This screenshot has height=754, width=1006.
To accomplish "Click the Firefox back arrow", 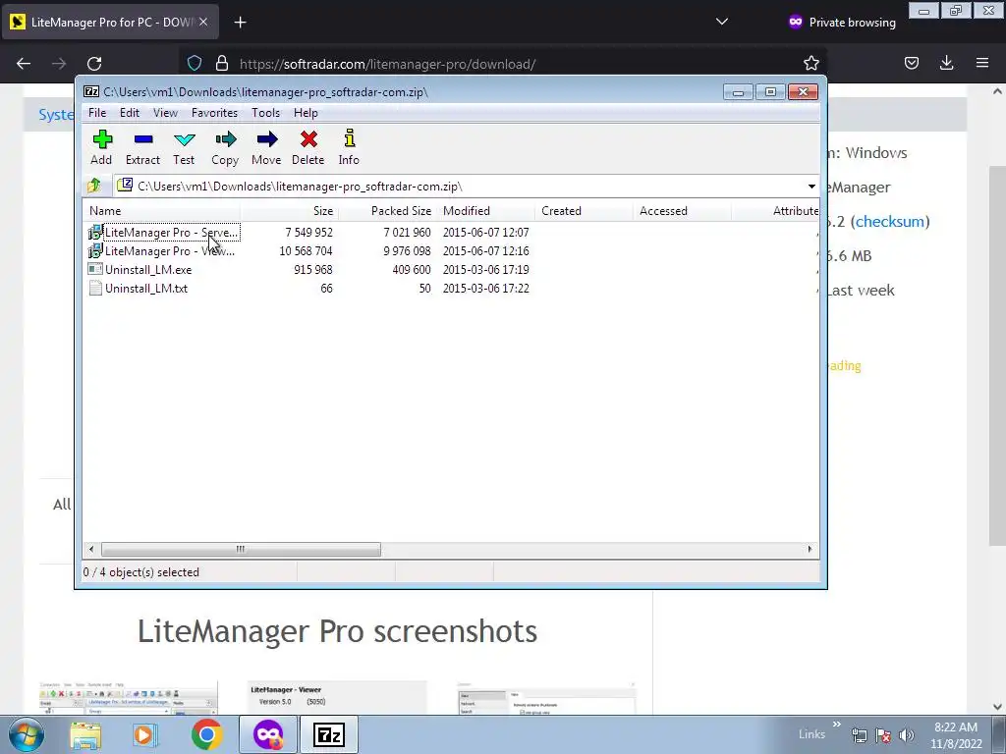I will [x=24, y=64].
